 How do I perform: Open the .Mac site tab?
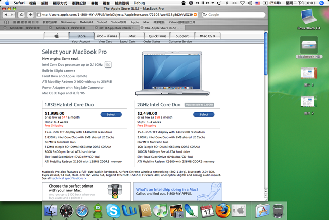(x=132, y=36)
